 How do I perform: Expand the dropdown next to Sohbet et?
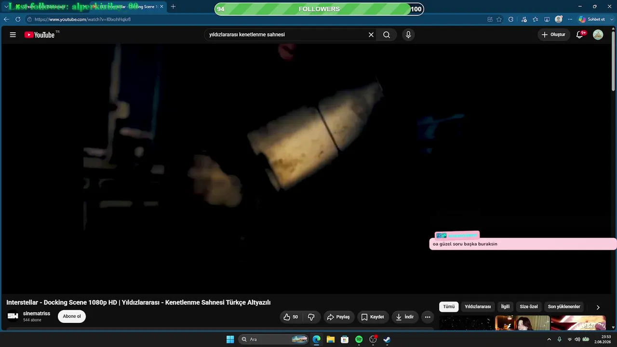[x=611, y=19]
